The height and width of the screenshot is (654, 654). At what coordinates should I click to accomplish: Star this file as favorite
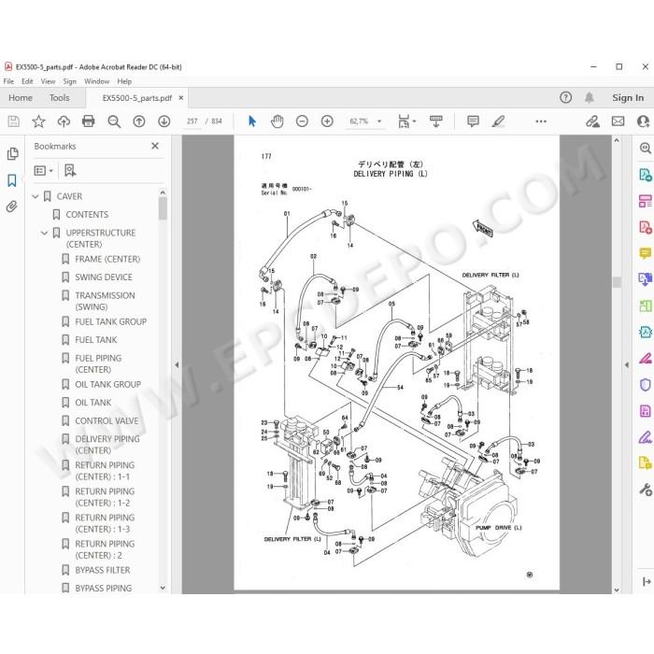38,121
